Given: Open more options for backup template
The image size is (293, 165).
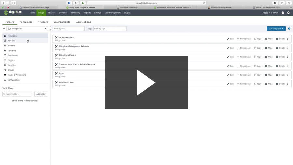Looking at the screenshot, I should coord(288,39).
